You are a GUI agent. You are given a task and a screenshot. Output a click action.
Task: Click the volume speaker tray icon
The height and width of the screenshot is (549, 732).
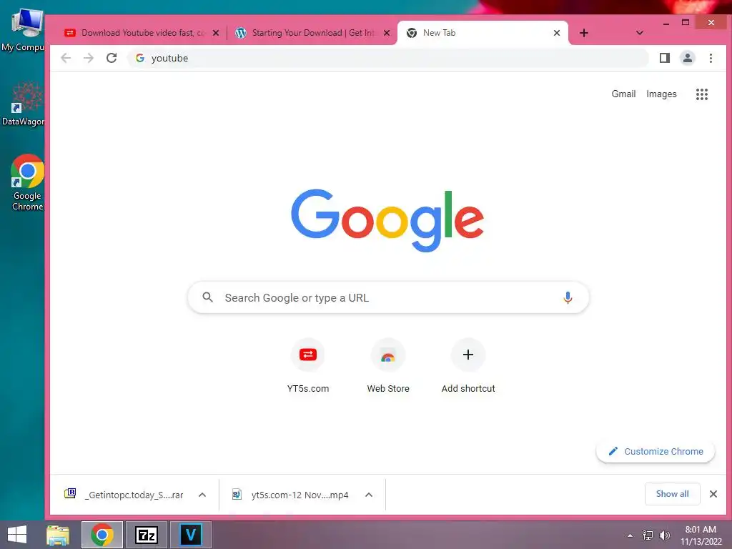coord(664,535)
